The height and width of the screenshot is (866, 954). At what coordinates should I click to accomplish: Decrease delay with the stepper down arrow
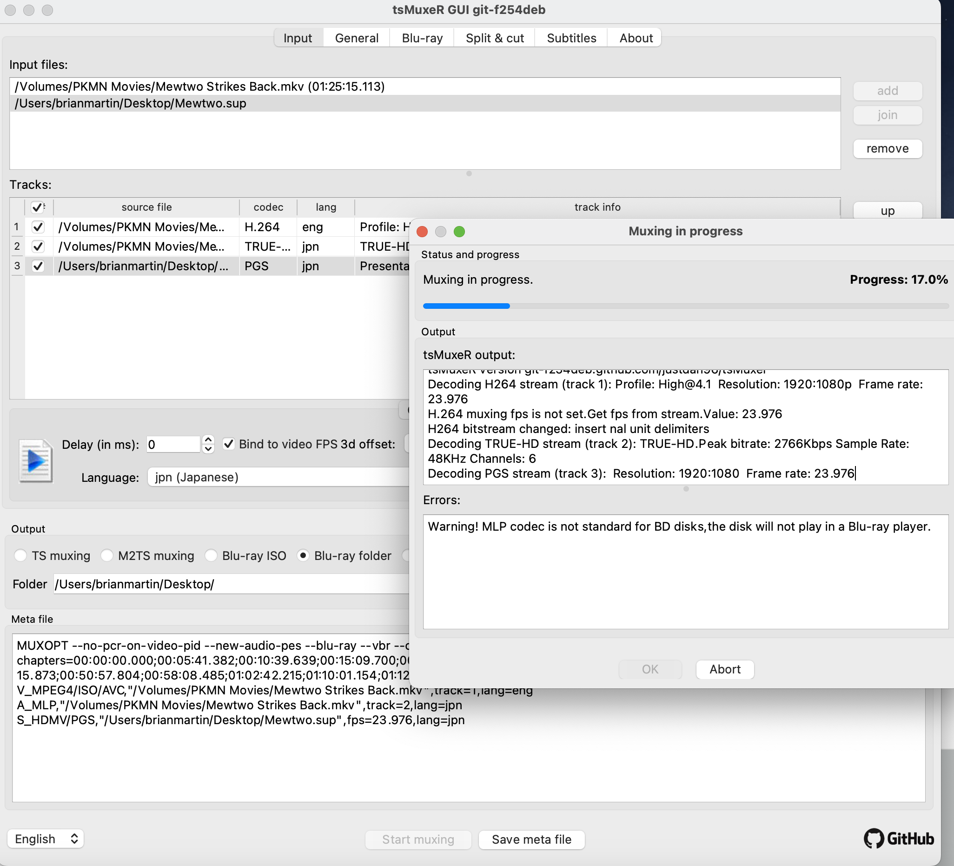[208, 449]
